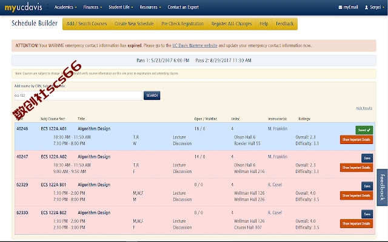
Task: Show Important Details for CRN 40246
Action: (x=356, y=140)
